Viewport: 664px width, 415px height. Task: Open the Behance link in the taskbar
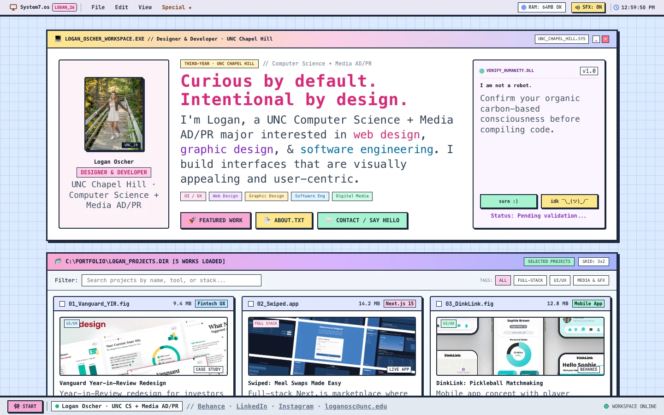point(211,406)
